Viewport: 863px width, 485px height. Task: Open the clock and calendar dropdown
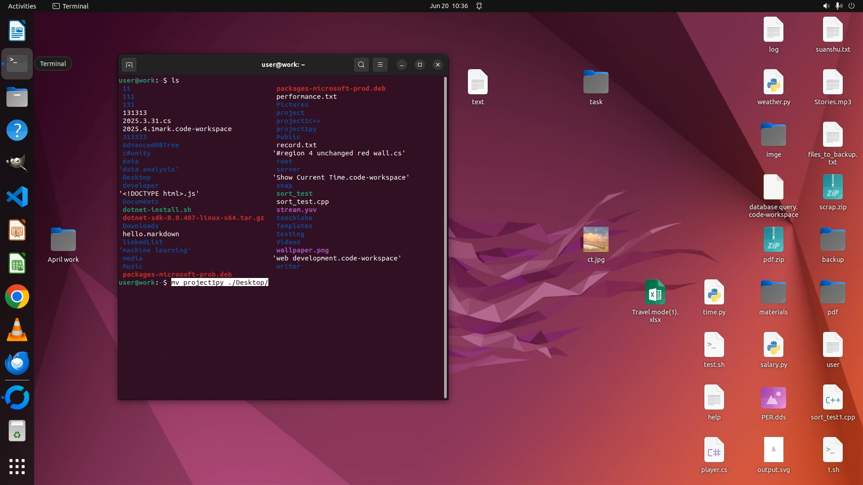coord(448,6)
